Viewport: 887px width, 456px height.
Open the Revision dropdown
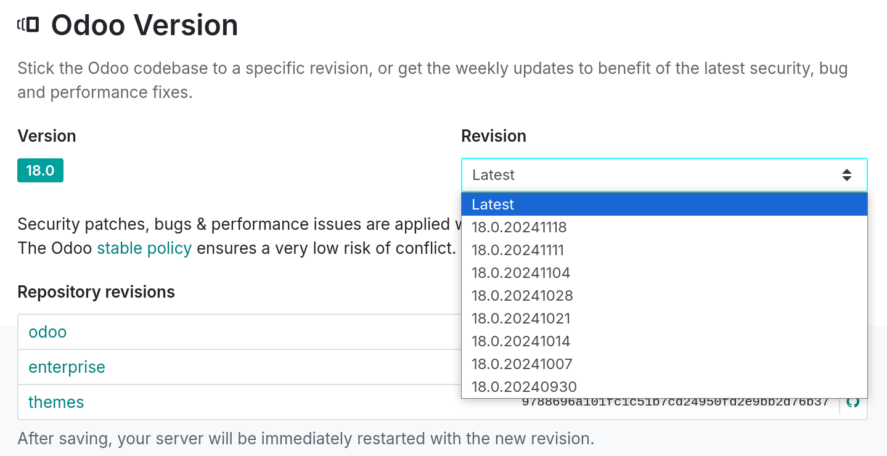[x=664, y=174]
